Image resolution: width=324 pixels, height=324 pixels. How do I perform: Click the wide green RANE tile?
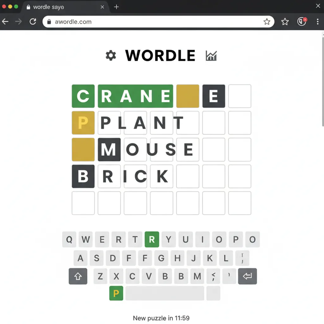[x=135, y=96]
